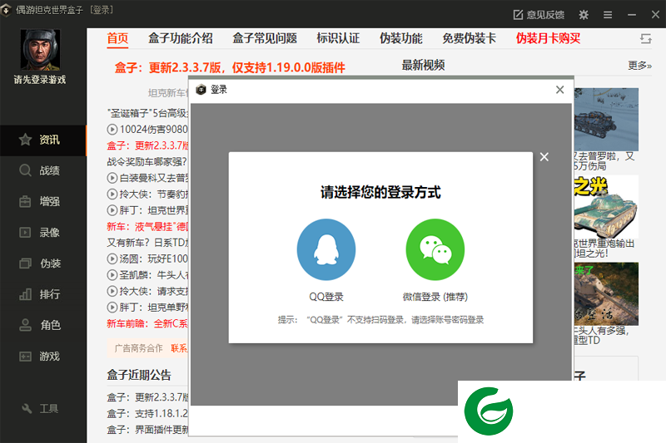Click headline 盒子：更新2.3.3.7版 banner
666x443 pixels.
pos(230,67)
